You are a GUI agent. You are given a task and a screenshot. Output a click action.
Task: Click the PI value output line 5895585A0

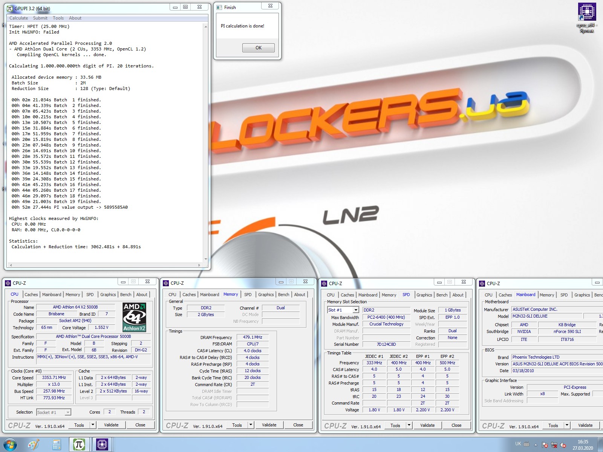pos(70,207)
